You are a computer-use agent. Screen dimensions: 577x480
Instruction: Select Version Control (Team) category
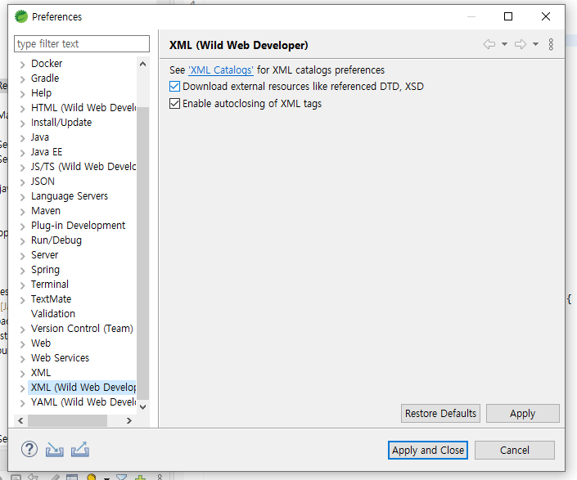tap(82, 329)
